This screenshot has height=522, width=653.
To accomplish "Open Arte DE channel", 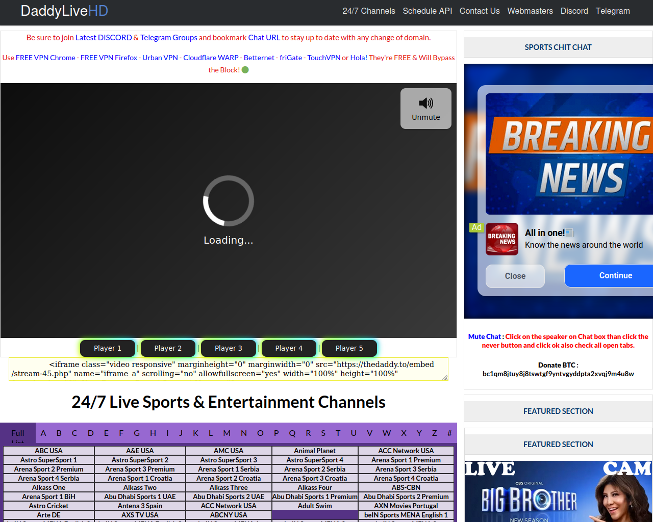I will pos(49,515).
